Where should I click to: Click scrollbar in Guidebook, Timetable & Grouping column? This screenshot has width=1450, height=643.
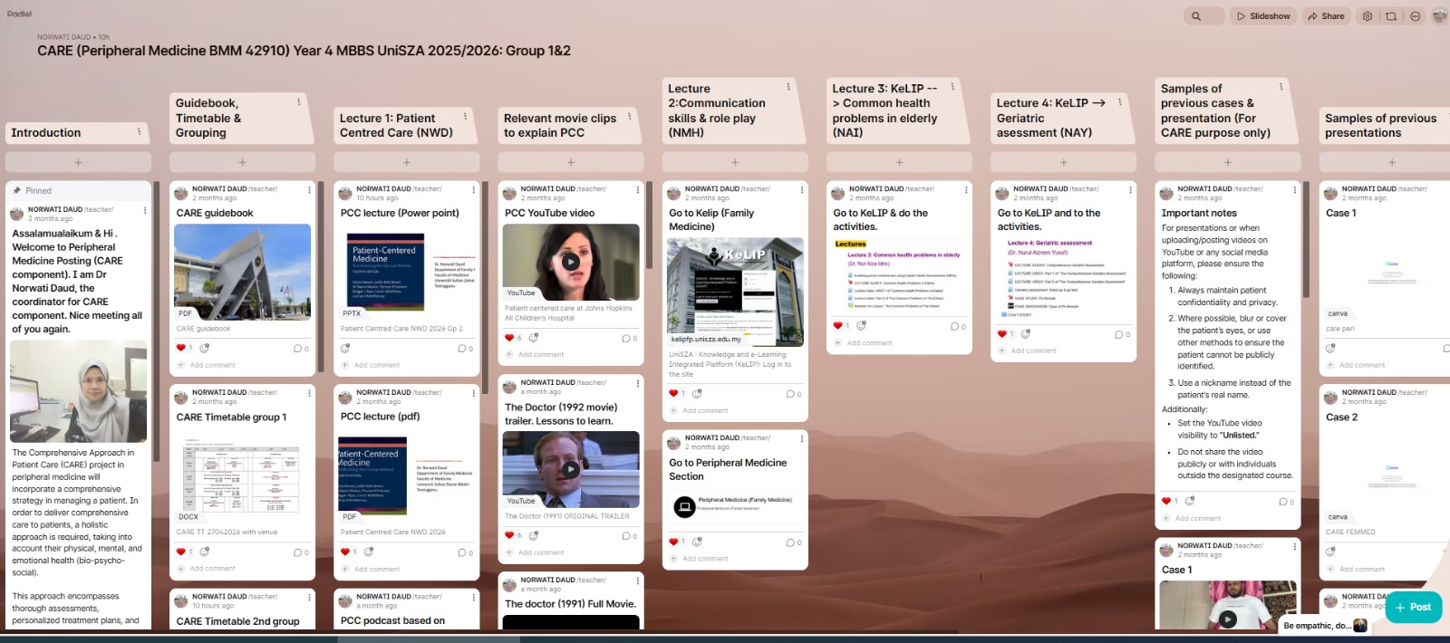(x=321, y=276)
